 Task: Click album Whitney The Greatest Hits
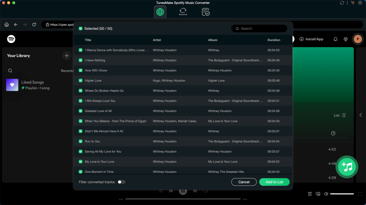click(x=226, y=172)
